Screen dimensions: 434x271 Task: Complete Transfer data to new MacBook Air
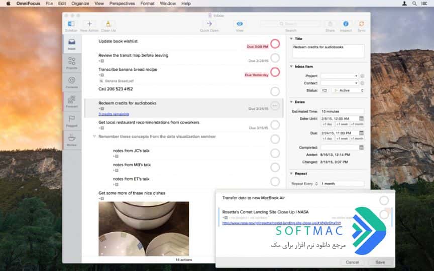pyautogui.click(x=384, y=200)
